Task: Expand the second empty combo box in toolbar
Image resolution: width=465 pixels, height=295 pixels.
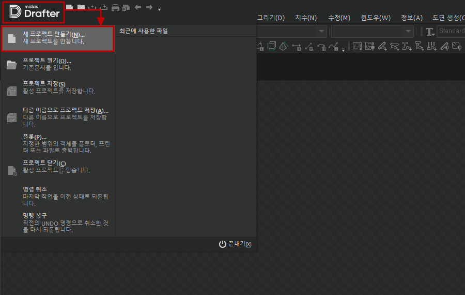Action: (408, 31)
